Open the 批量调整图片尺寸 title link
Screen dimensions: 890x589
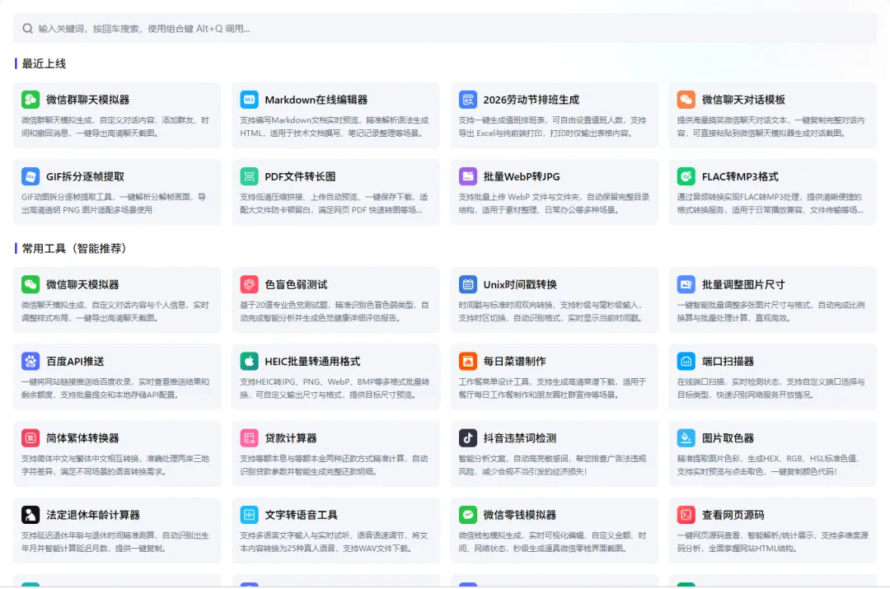[743, 285]
